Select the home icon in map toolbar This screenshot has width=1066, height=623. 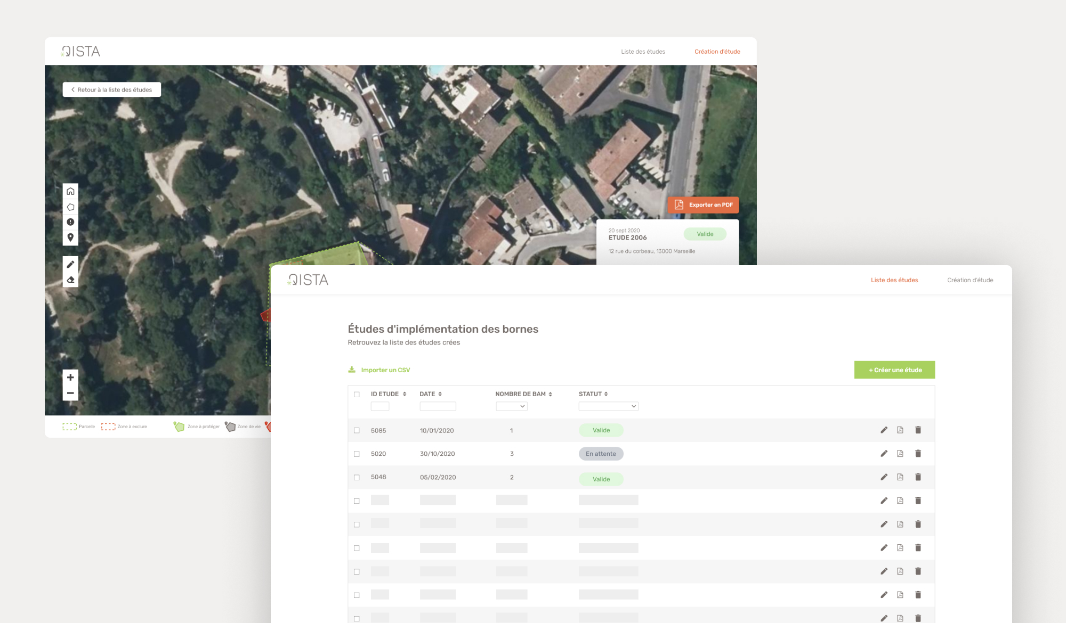tap(70, 191)
